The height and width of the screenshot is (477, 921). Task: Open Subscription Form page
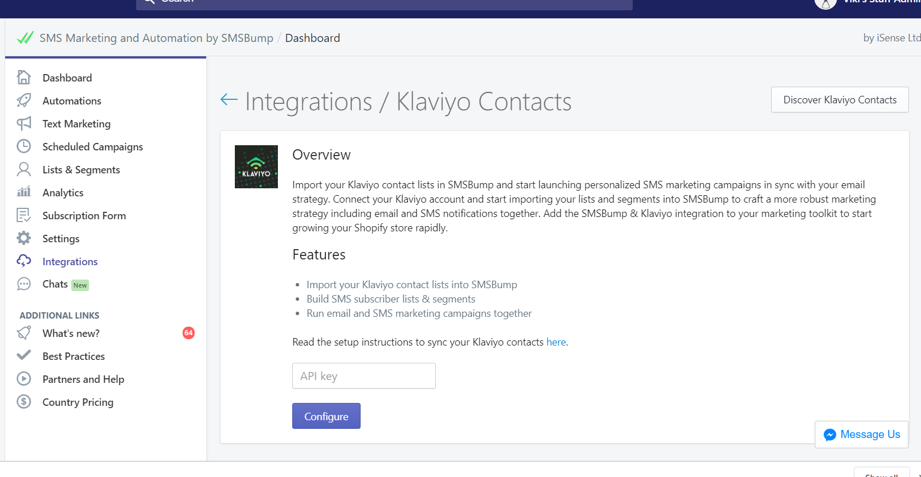84,216
